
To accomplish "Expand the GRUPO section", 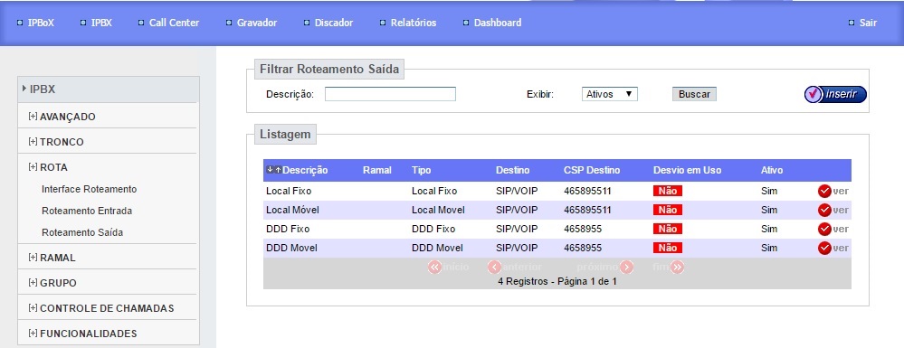I will [x=52, y=283].
